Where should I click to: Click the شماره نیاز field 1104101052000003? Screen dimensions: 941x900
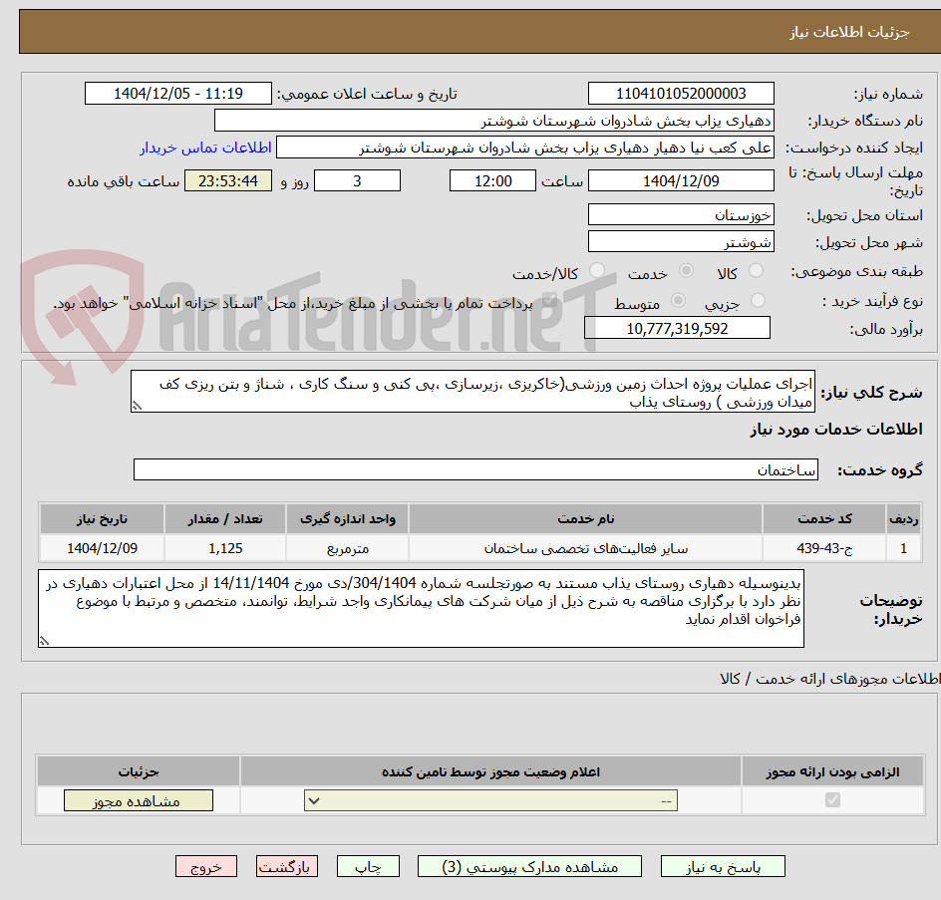coord(681,94)
